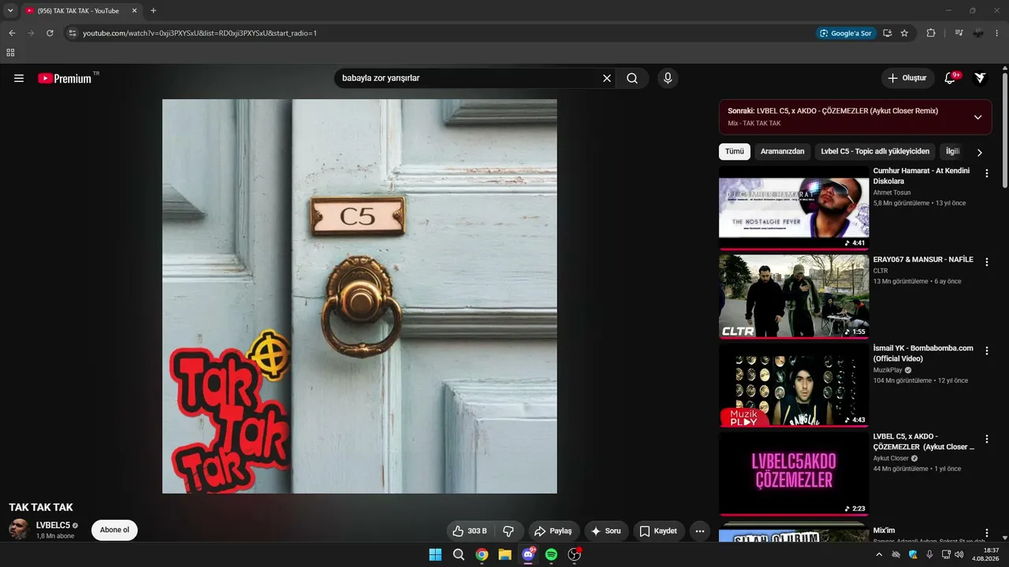Open YouTube notifications bell

(951, 78)
